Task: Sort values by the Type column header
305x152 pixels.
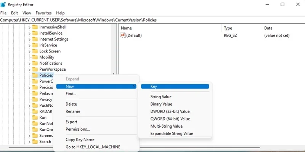Action: pos(228,28)
